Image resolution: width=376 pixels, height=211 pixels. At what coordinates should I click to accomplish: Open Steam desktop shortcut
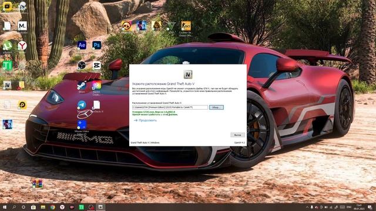pos(82,87)
